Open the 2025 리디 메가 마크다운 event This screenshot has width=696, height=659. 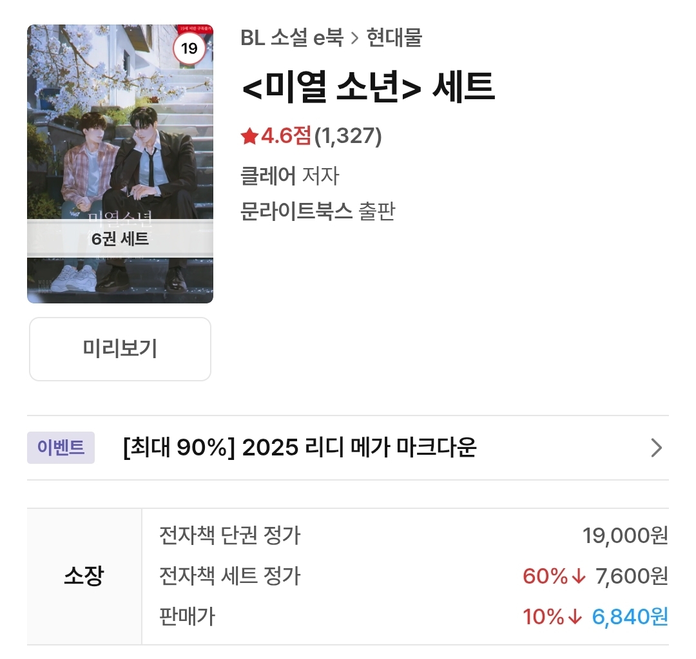point(299,448)
